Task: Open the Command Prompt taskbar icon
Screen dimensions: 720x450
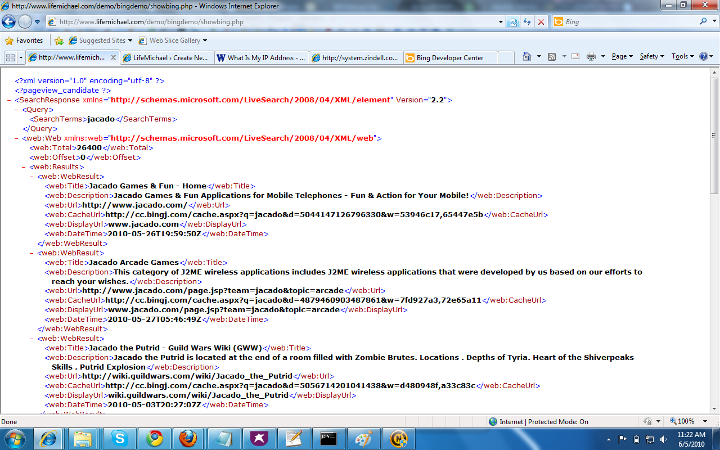Action: [x=328, y=439]
